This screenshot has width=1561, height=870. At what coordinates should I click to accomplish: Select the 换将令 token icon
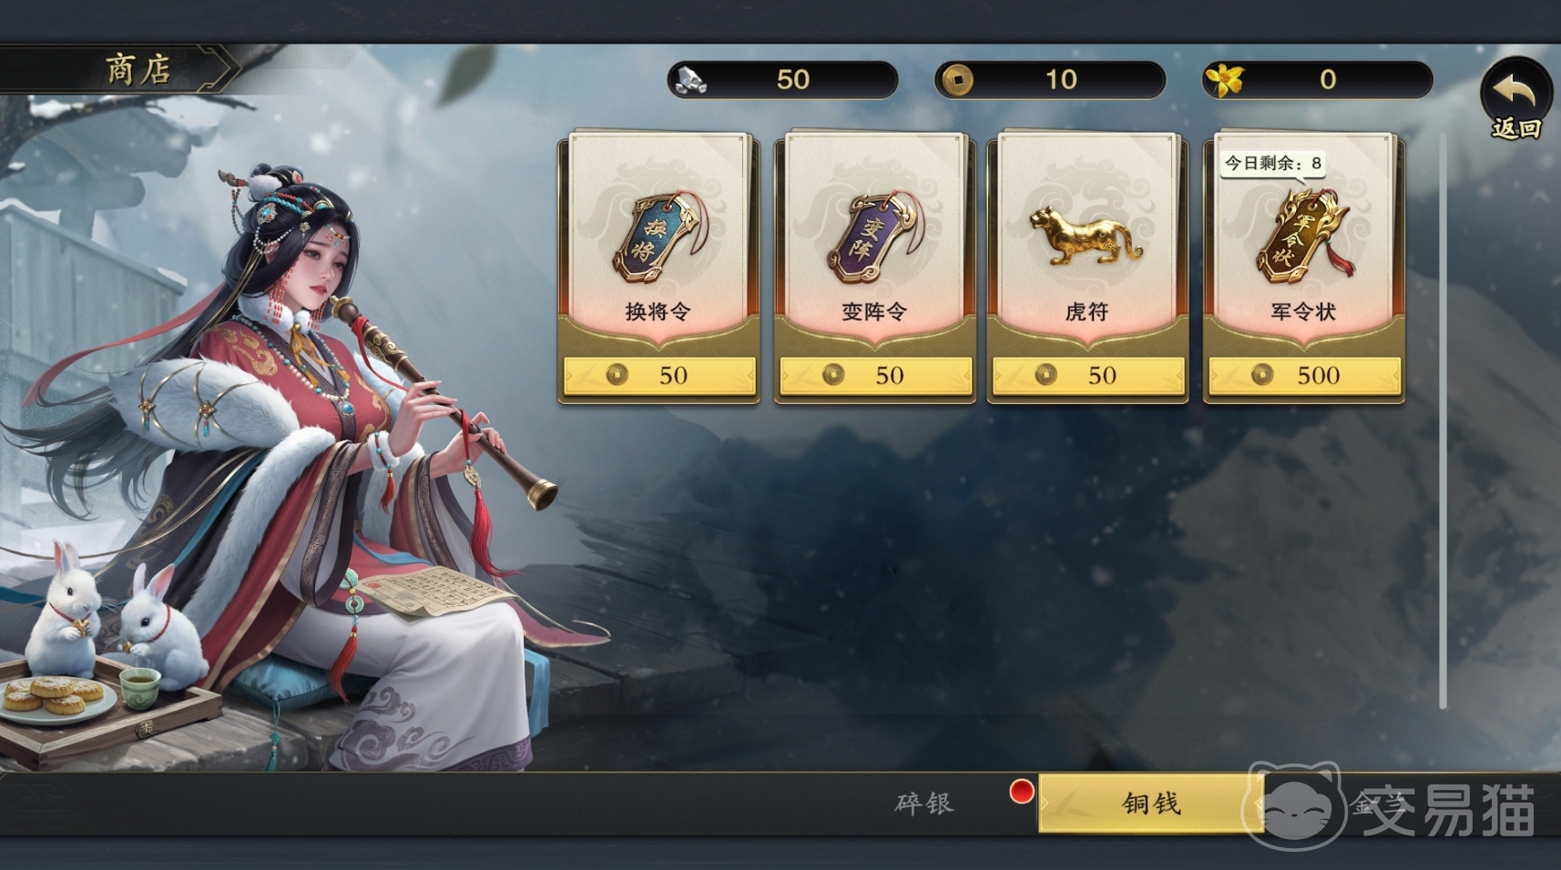(x=658, y=236)
